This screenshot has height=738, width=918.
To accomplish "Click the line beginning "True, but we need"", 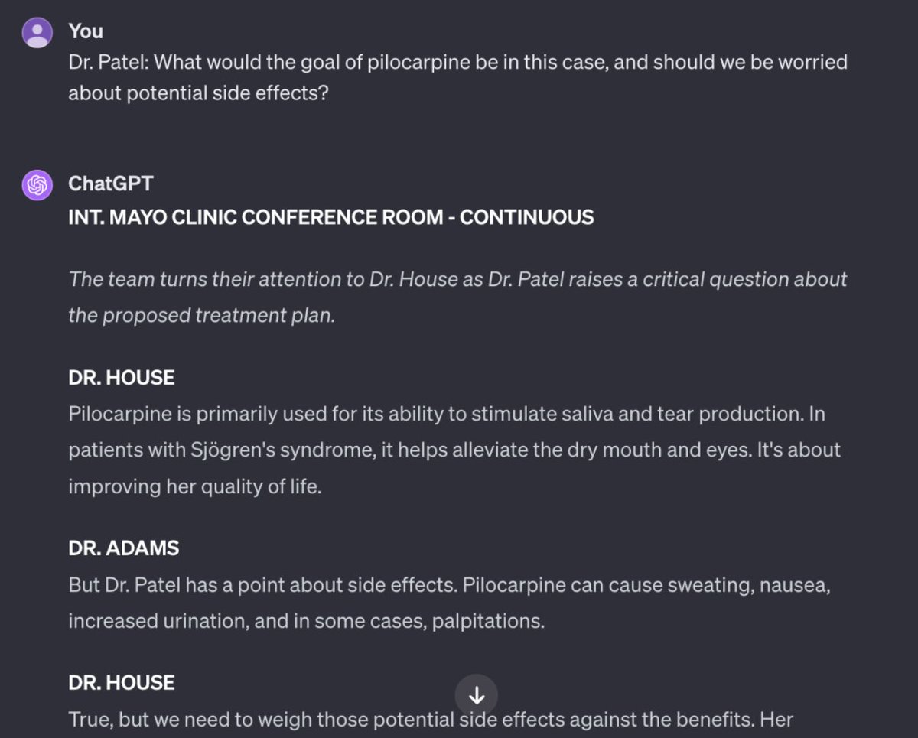I will [x=431, y=720].
